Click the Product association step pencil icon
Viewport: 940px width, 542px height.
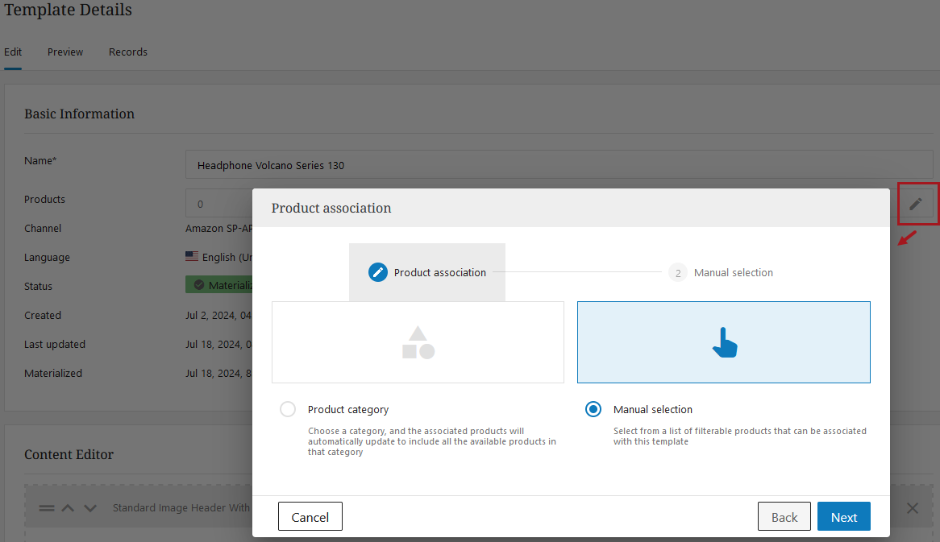pyautogui.click(x=378, y=272)
